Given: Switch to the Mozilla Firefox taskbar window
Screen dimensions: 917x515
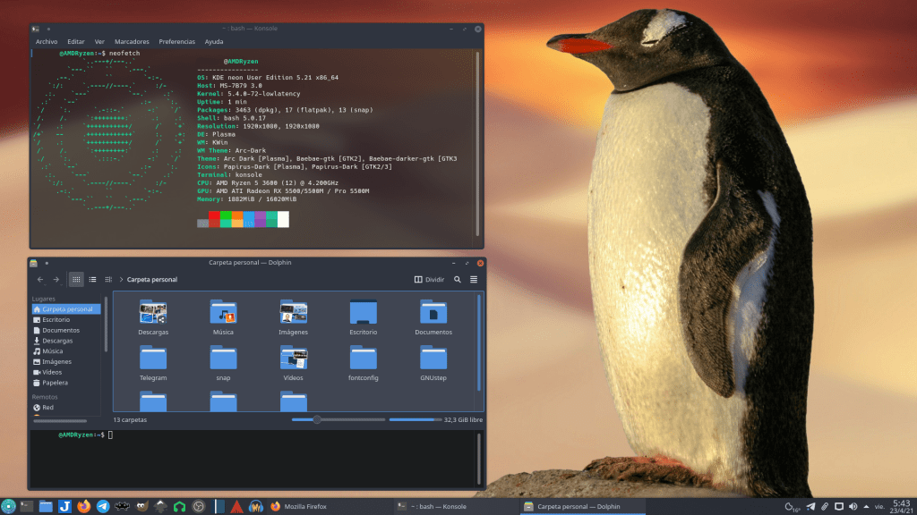Looking at the screenshot, I should pos(299,506).
